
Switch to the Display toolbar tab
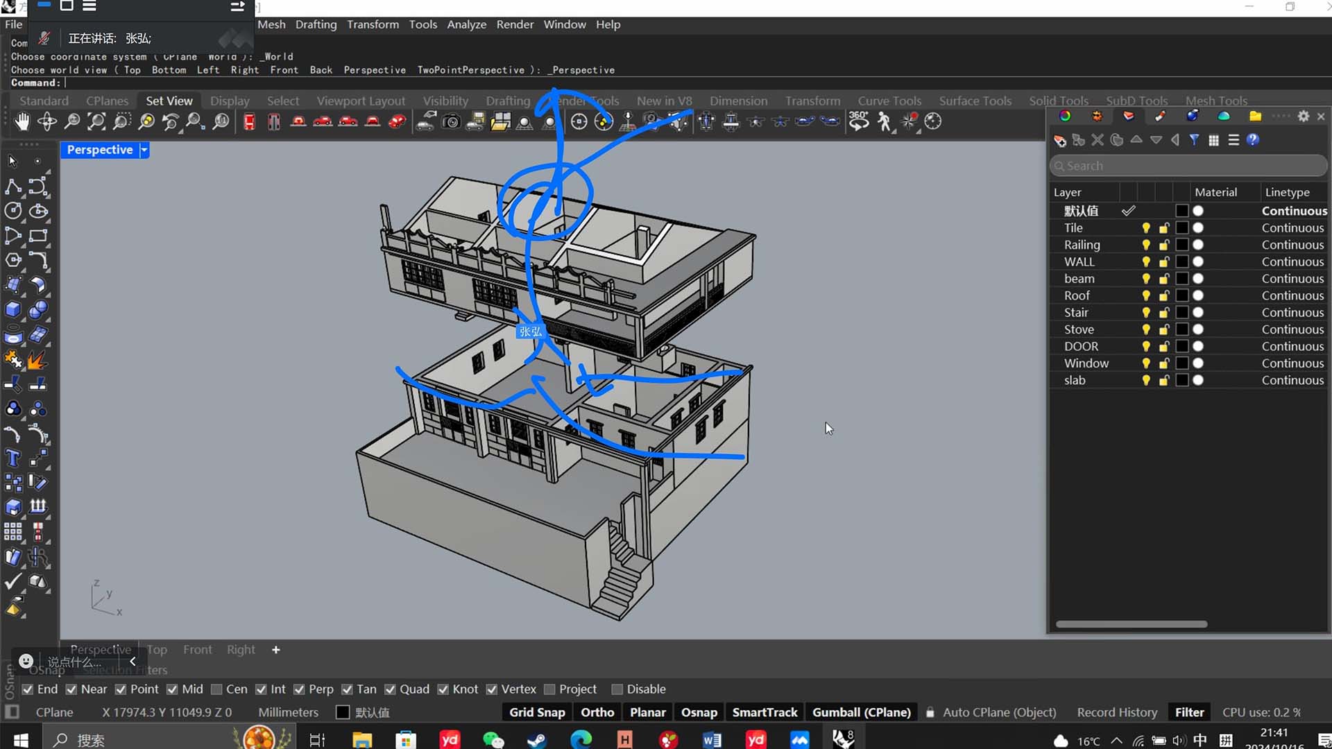pos(230,101)
